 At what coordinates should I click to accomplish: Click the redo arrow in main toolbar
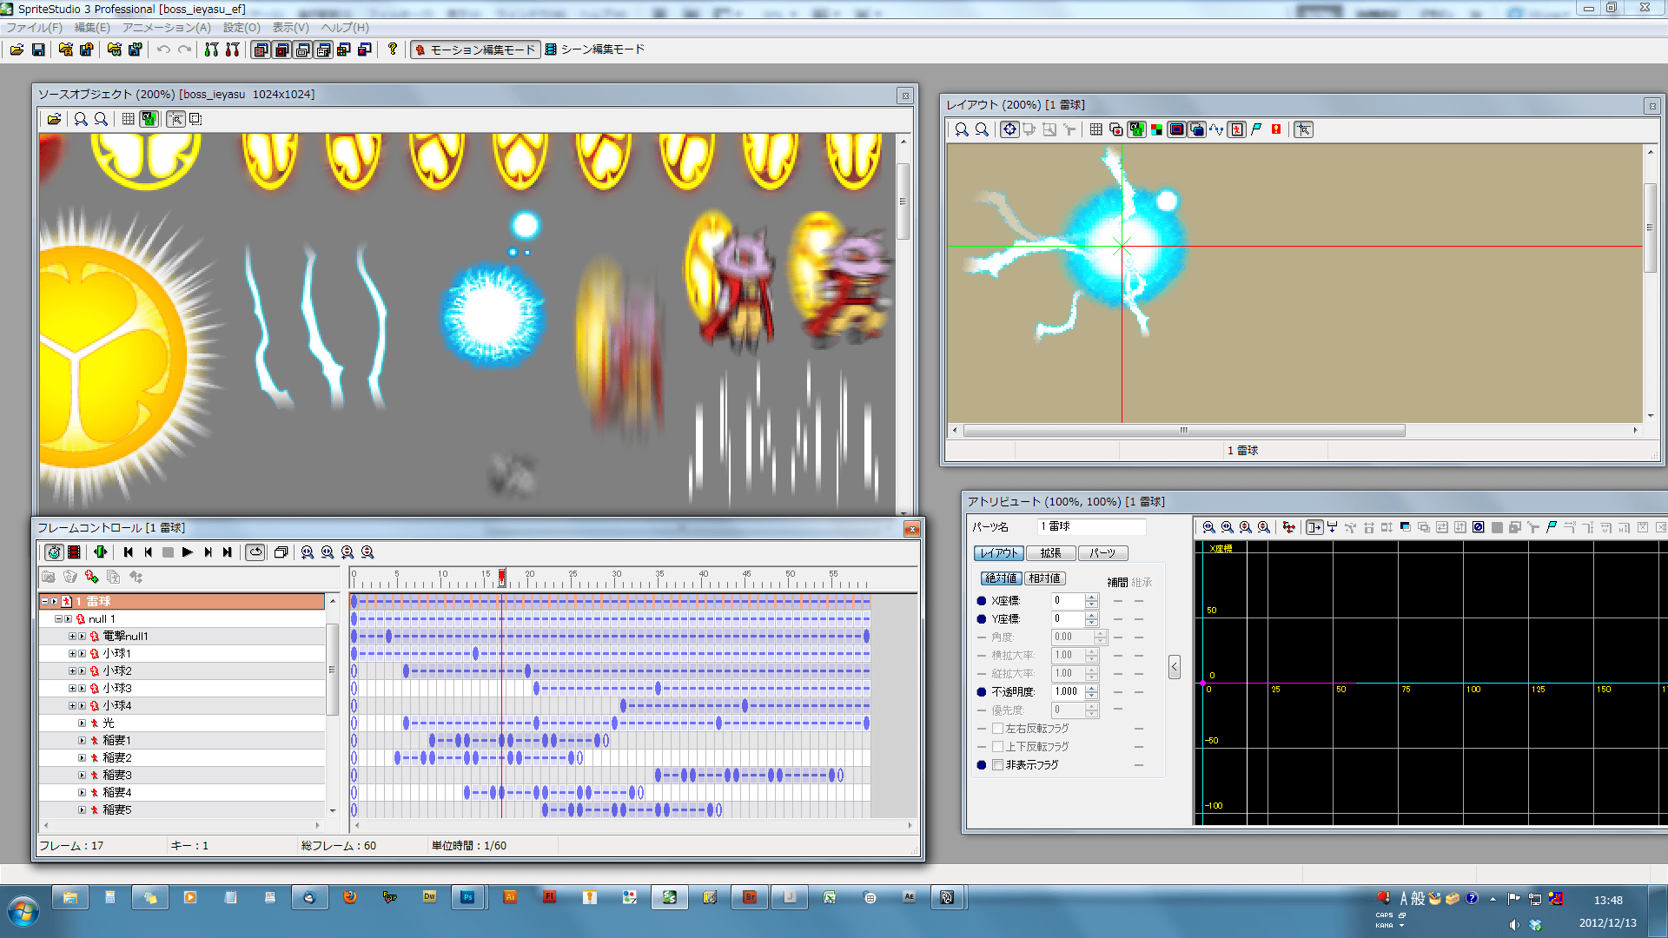[x=184, y=50]
